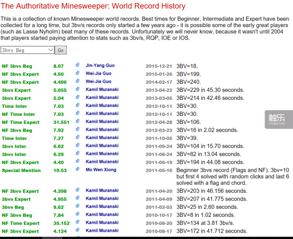Click Kamil Muranski in the 2013-04-22 row

point(102,90)
